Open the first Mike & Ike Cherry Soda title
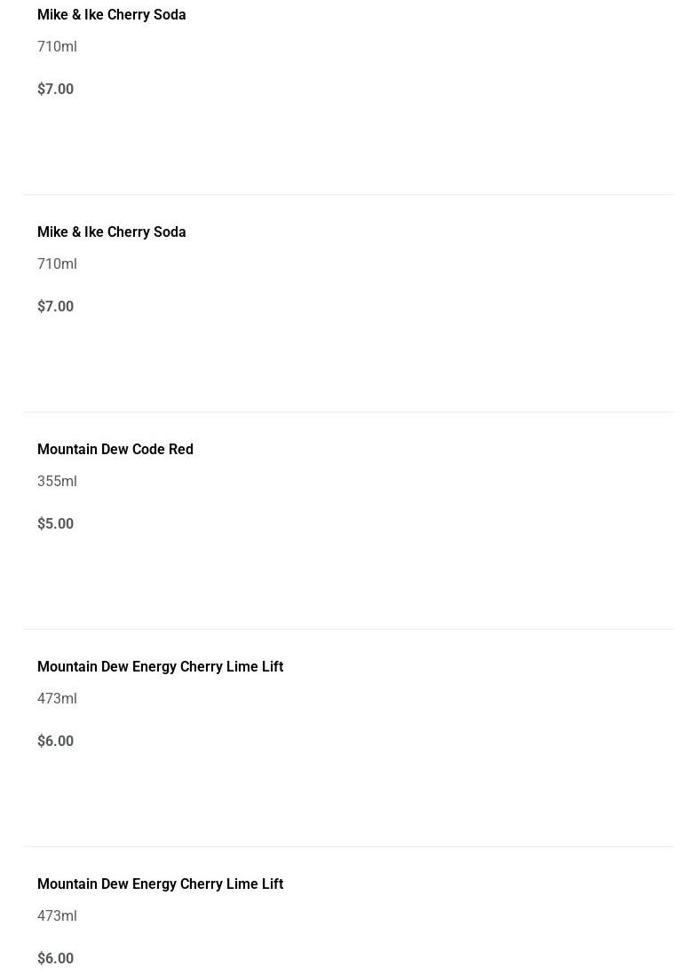The image size is (697, 974). pyautogui.click(x=111, y=15)
